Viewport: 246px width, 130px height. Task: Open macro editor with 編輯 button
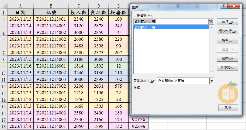(227, 40)
